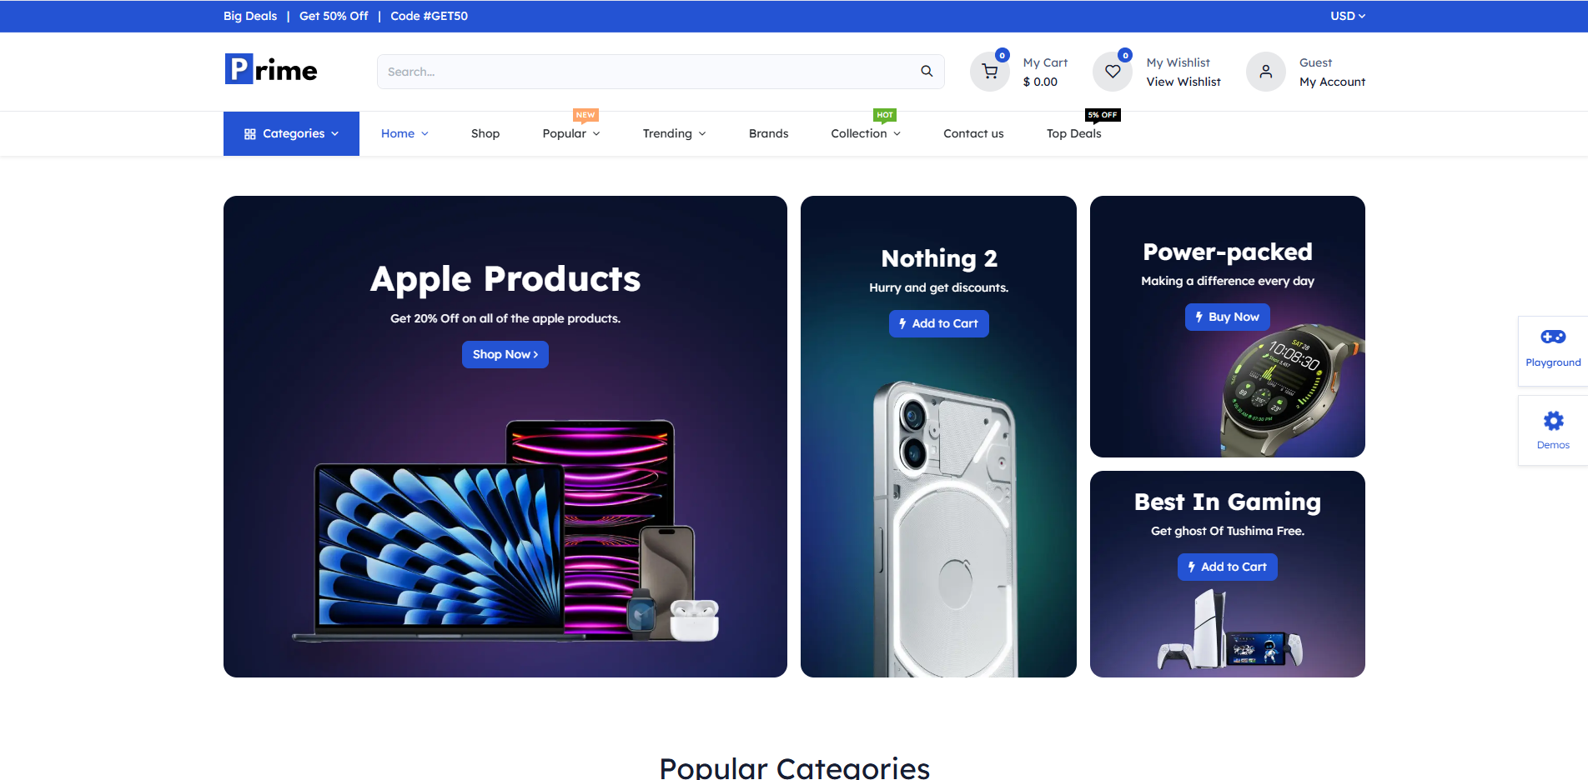Select the Brands menu item
Screen dimensions: 1588x780
point(768,133)
